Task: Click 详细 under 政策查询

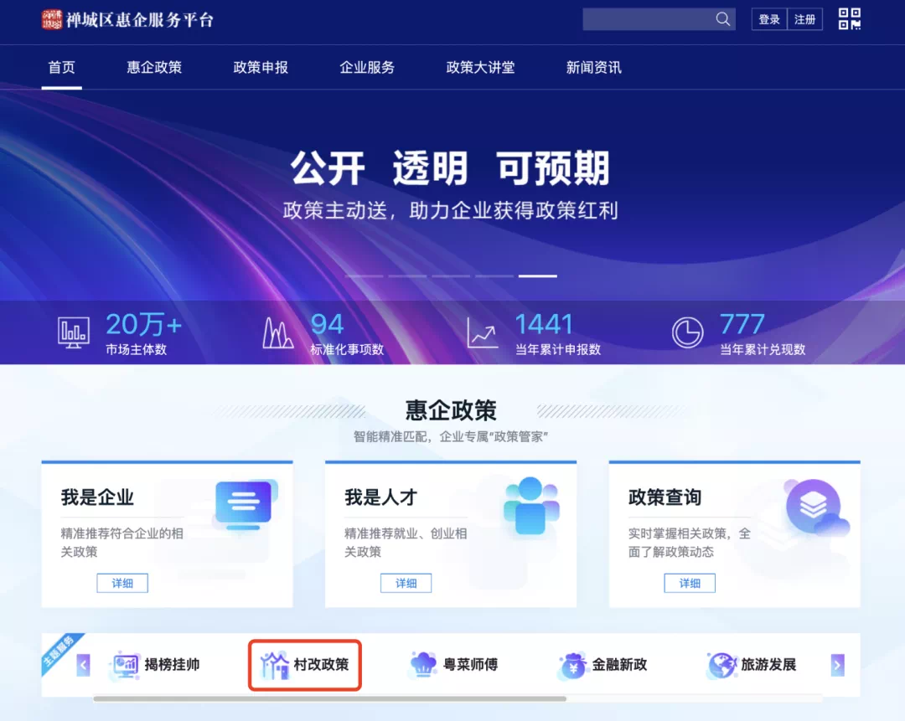Action: (690, 583)
